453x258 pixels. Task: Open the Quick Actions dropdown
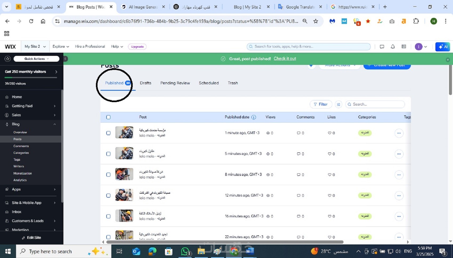click(x=37, y=59)
